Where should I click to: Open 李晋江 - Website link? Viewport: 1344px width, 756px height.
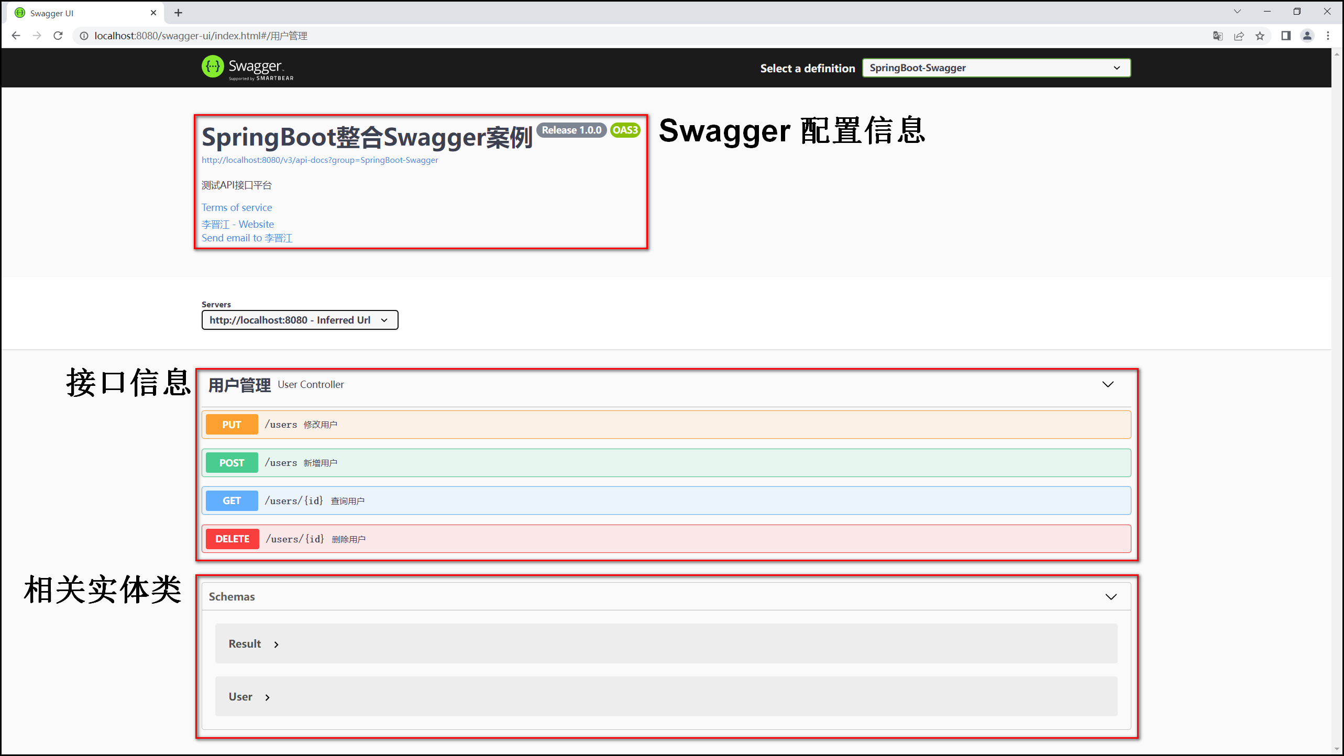click(238, 224)
